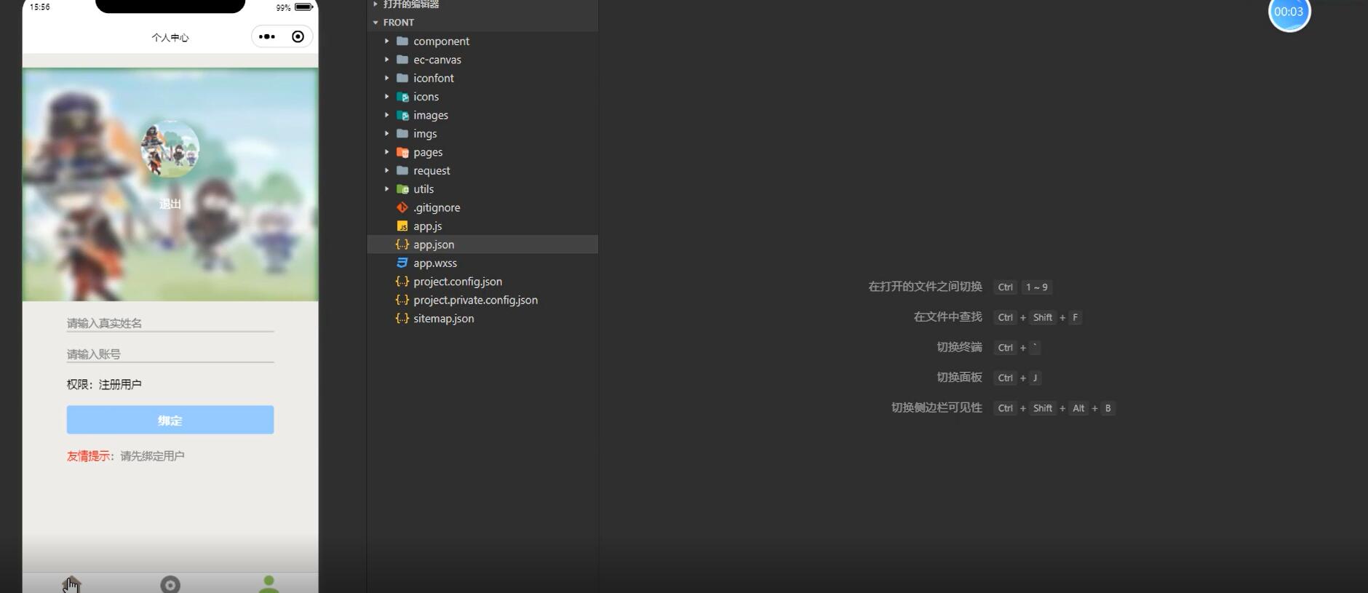Open the mini program three-dots menu
Image resolution: width=1368 pixels, height=593 pixels.
[267, 36]
